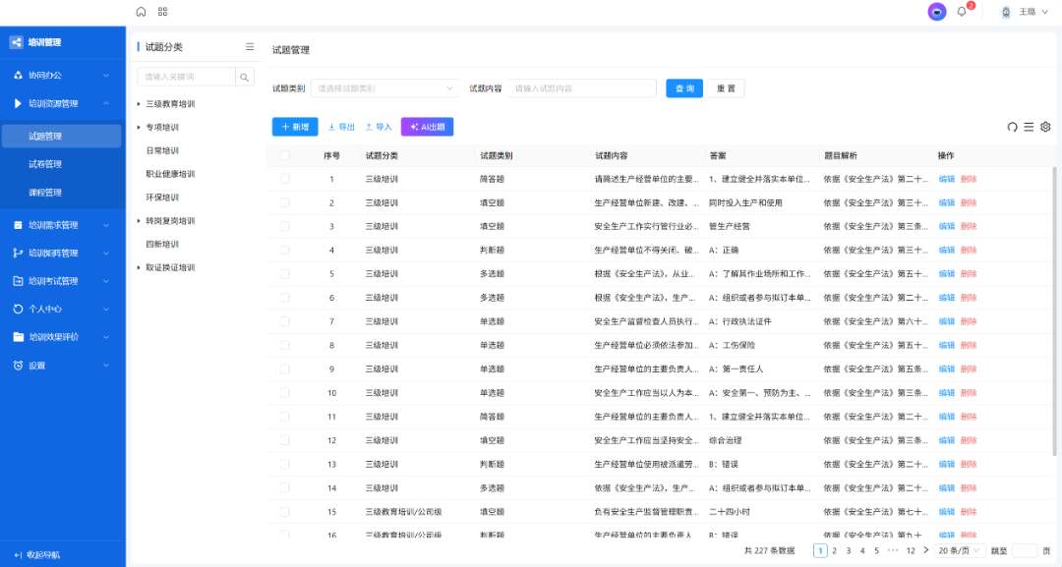The width and height of the screenshot is (1062, 567).
Task: Click the table vertical scrollbar
Action: click(1054, 312)
